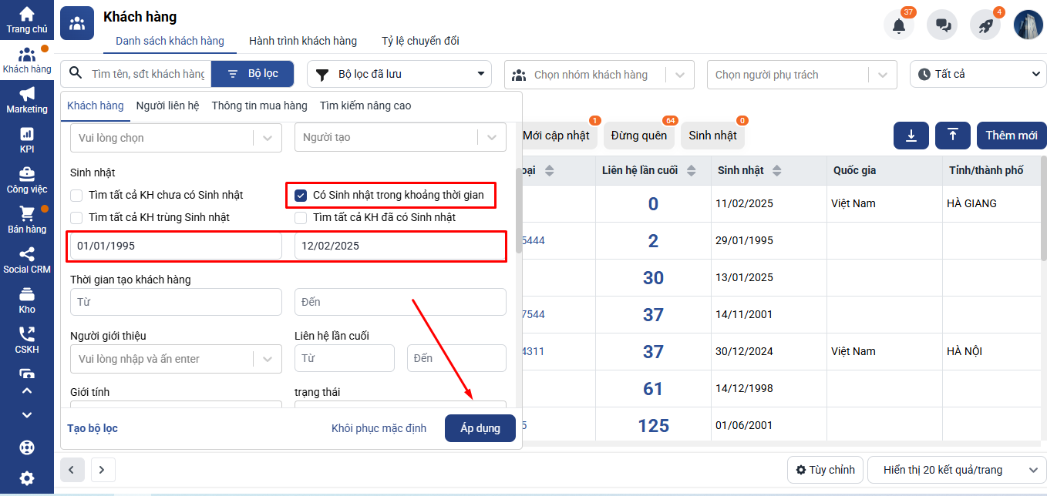Expand the Bộ lọc đã lưu dropdown
This screenshot has height=496, width=1047.
click(x=399, y=75)
